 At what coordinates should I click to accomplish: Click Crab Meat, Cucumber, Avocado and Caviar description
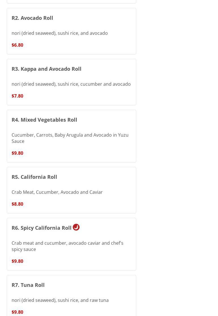[57, 192]
